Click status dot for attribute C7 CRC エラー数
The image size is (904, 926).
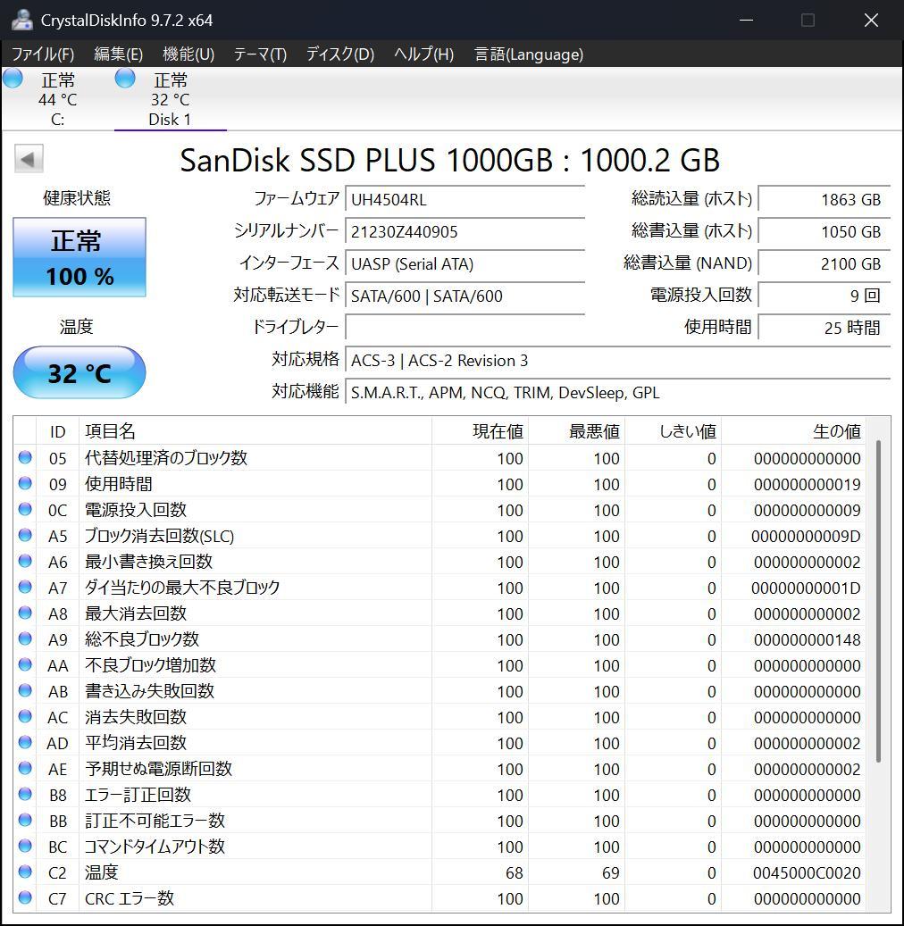tap(25, 897)
